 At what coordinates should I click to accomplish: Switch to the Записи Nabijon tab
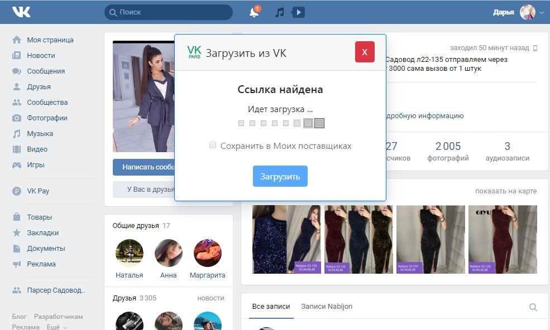click(x=327, y=307)
